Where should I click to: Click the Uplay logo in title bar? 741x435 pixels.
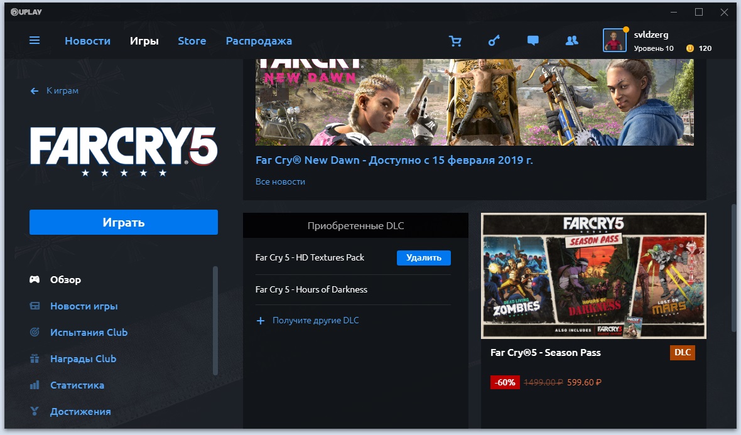(26, 12)
